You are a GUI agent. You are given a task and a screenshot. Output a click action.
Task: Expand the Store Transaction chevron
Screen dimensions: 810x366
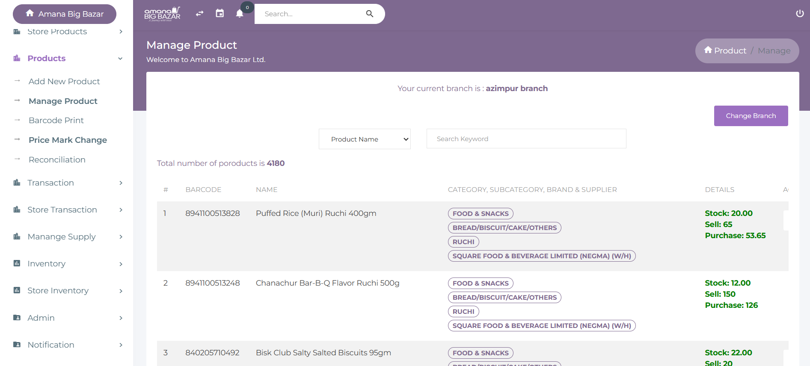(121, 210)
